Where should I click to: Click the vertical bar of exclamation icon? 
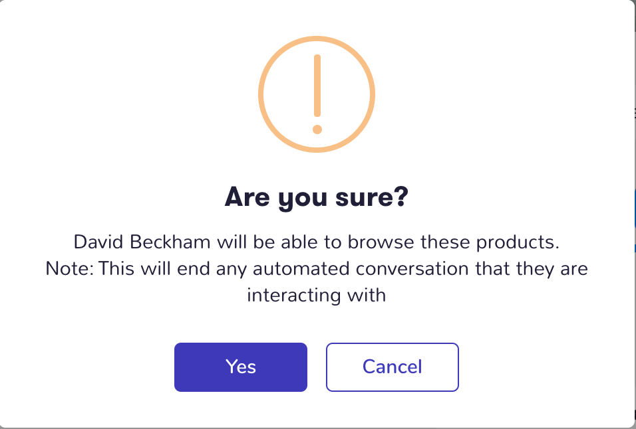[x=317, y=86]
